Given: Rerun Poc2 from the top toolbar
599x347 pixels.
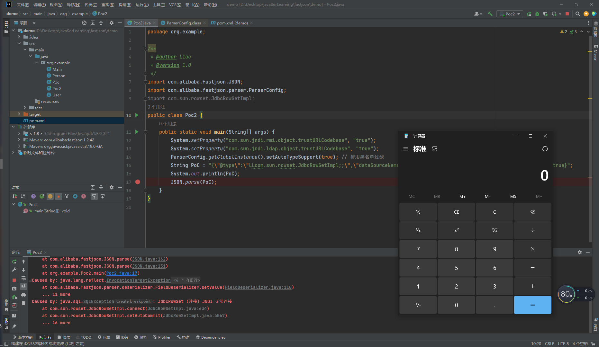Looking at the screenshot, I should tap(529, 14).
